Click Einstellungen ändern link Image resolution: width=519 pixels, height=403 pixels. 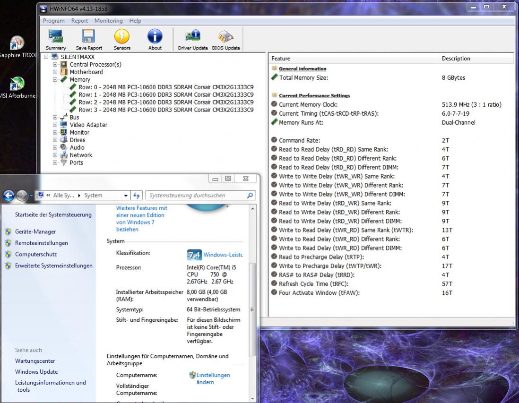tap(213, 379)
